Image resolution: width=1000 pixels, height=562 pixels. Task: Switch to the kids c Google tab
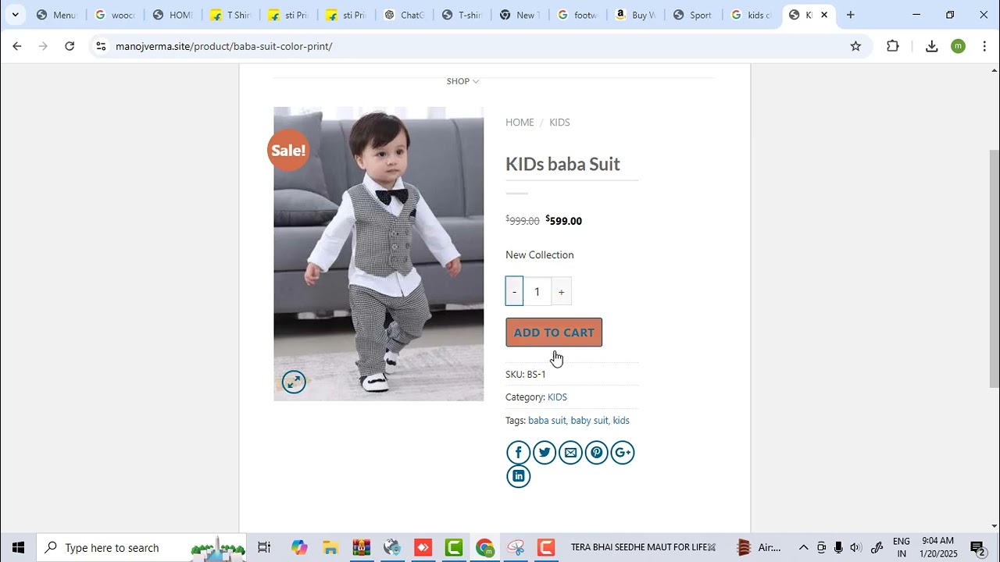click(750, 15)
